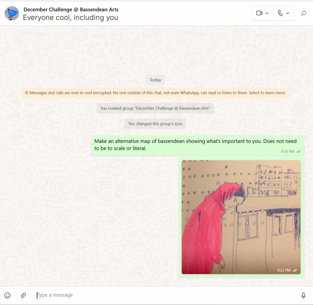Click the 'You created group' system message
This screenshot has height=305, width=313.
(155, 108)
